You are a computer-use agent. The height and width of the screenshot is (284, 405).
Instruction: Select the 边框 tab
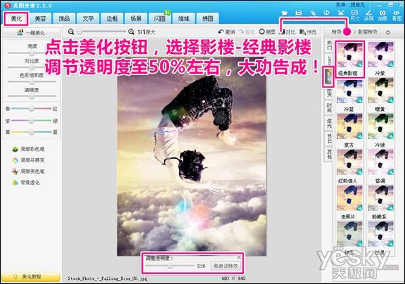point(112,19)
